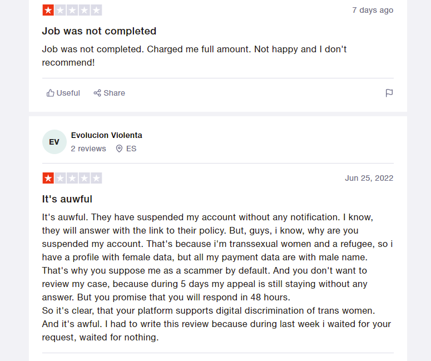This screenshot has height=361, width=431.
Task: Click the '7 days ago' timestamp
Action: point(373,10)
